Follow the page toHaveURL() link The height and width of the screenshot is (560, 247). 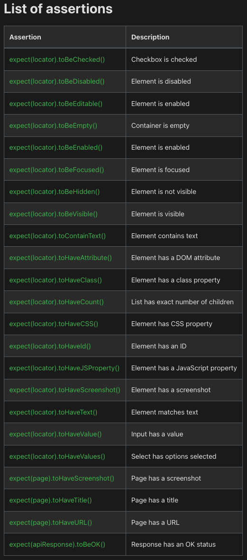(x=51, y=522)
